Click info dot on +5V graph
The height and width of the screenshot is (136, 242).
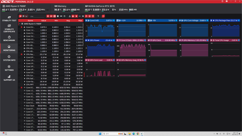(176, 20)
